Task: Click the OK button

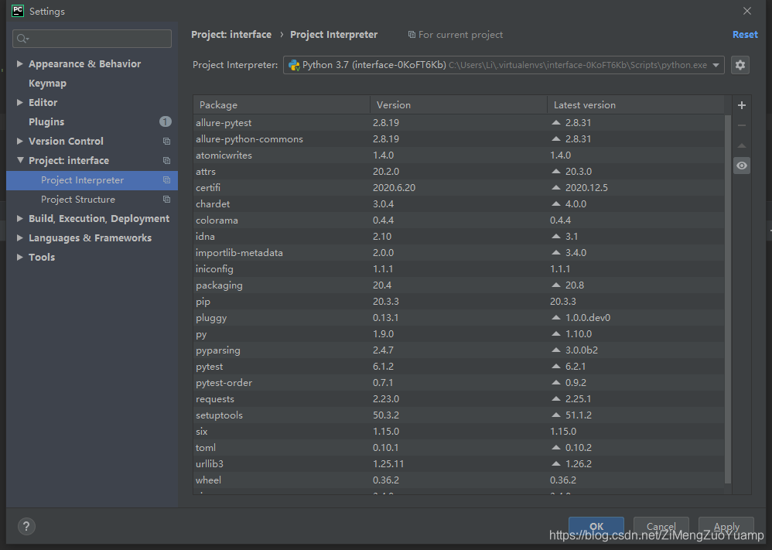Action: point(596,526)
